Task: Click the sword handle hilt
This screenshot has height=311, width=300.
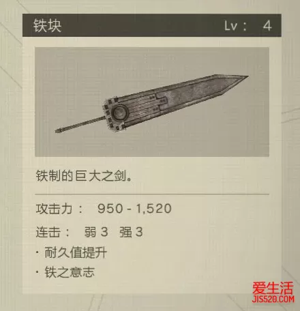Action: (x=80, y=124)
